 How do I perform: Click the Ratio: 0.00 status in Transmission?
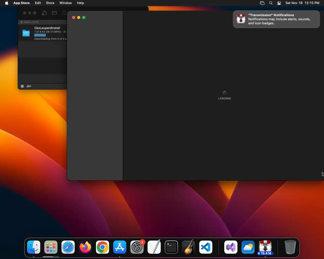[30, 22]
